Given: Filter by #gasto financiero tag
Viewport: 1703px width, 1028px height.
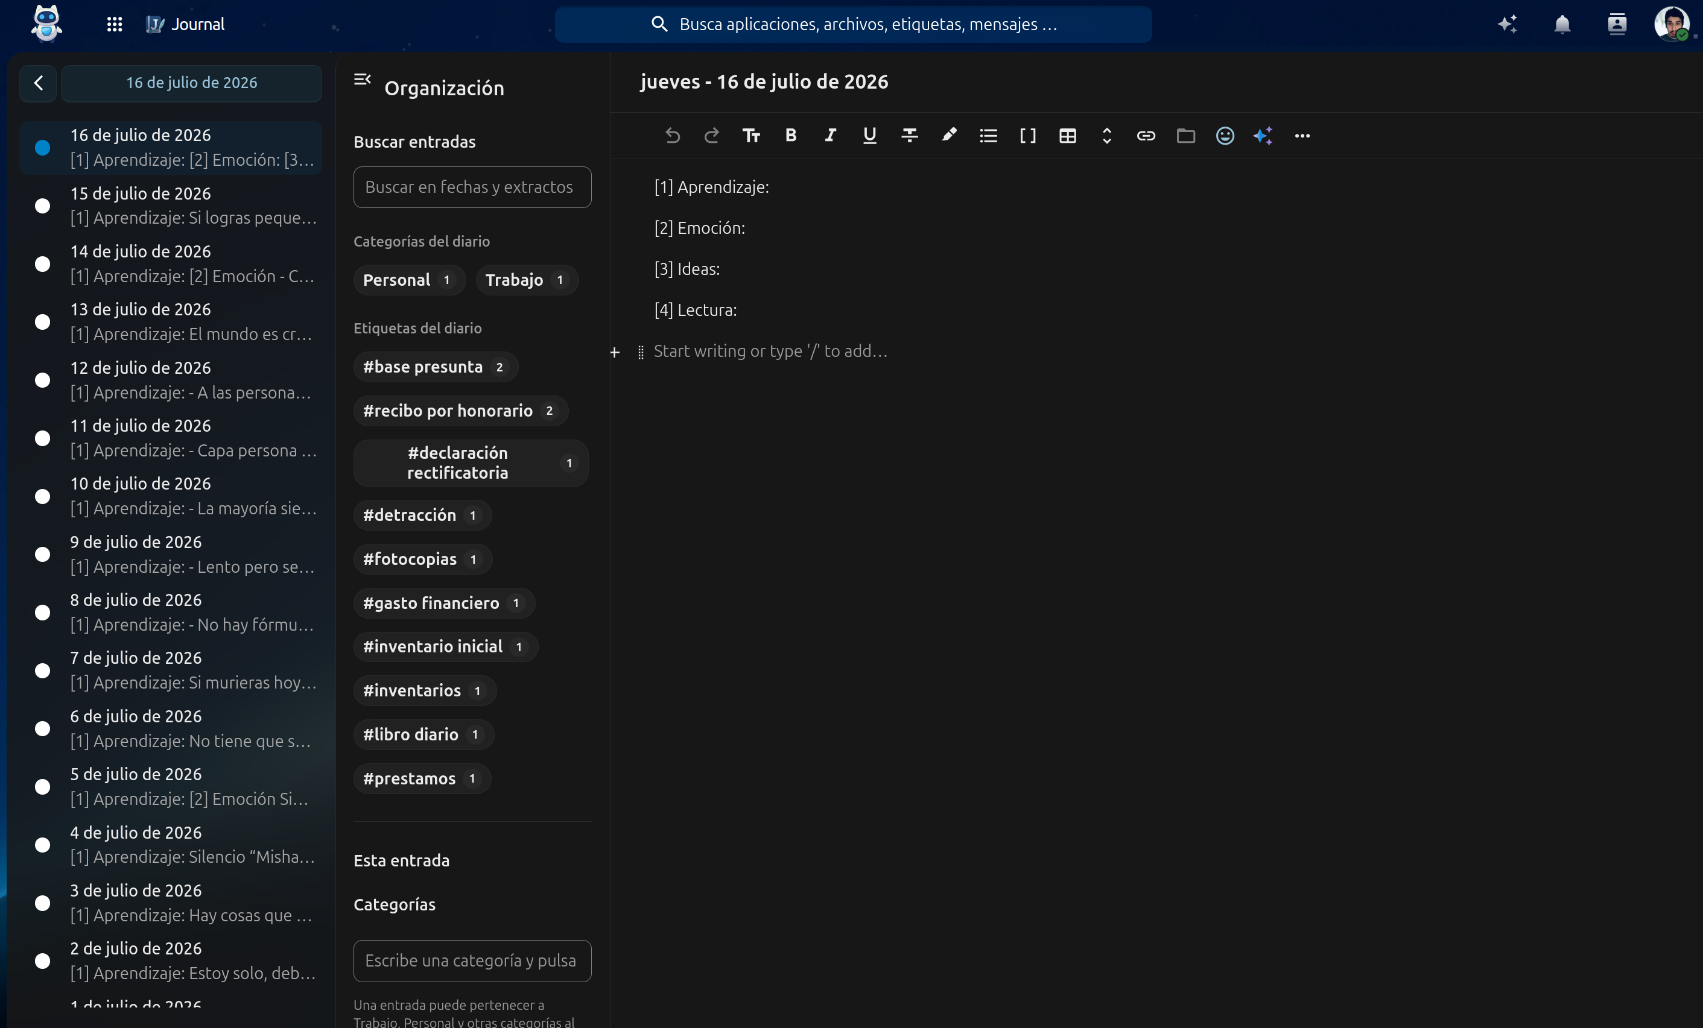Looking at the screenshot, I should tap(444, 603).
